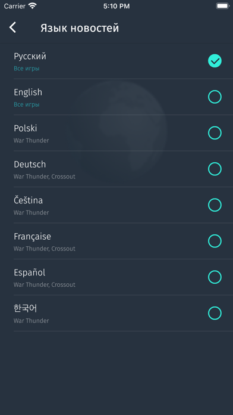This screenshot has height=415, width=233.
Task: Tap the 한국어 language label
Action: [26, 308]
